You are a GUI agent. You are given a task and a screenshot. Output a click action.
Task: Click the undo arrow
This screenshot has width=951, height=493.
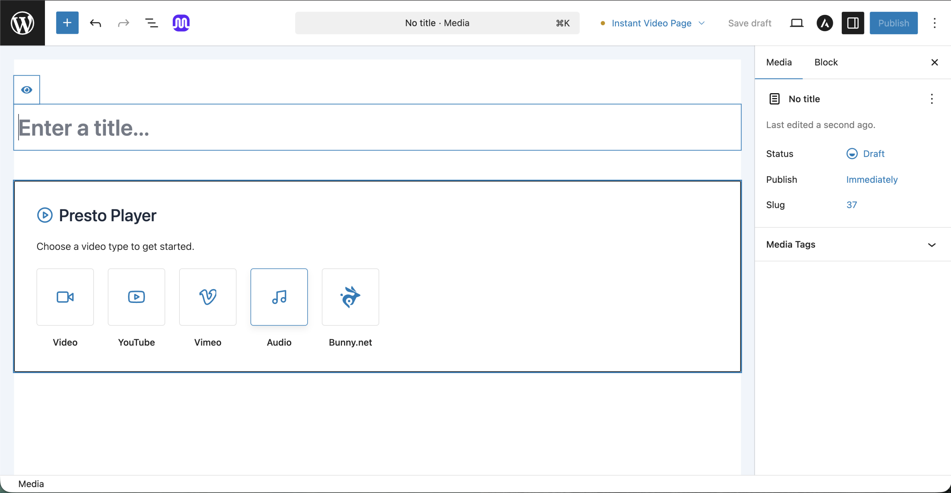[x=95, y=23]
